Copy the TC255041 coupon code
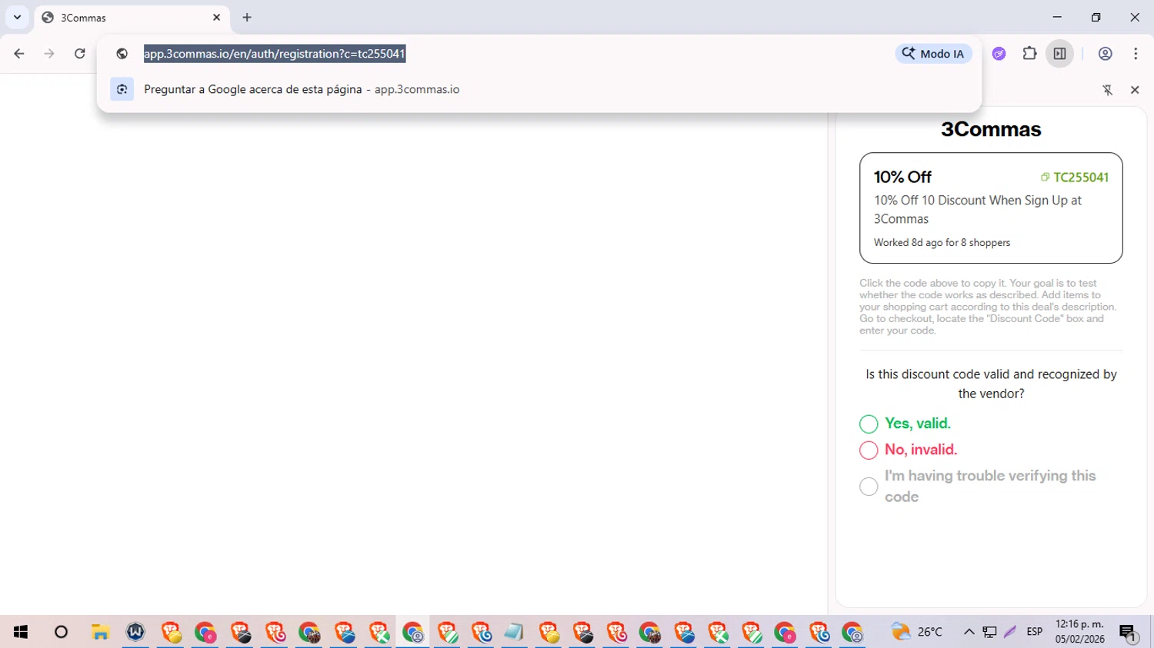 [1081, 178]
